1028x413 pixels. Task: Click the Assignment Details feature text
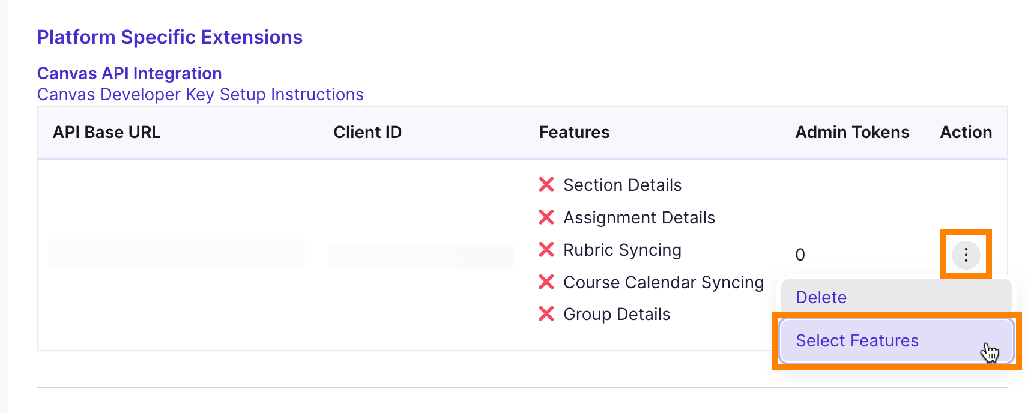click(639, 217)
